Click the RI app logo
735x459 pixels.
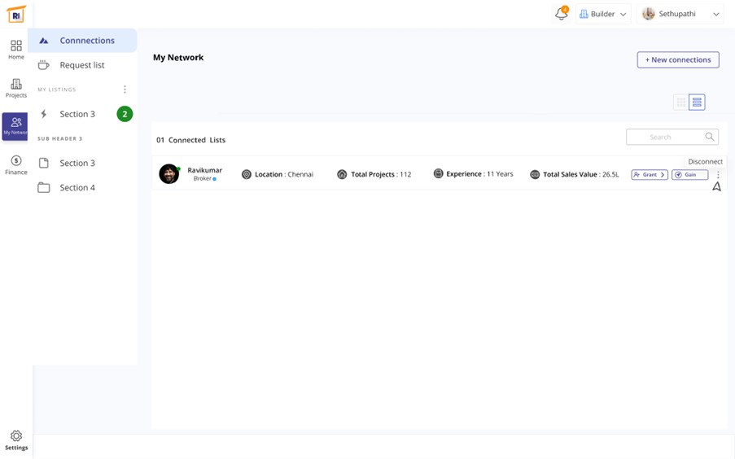[16, 15]
